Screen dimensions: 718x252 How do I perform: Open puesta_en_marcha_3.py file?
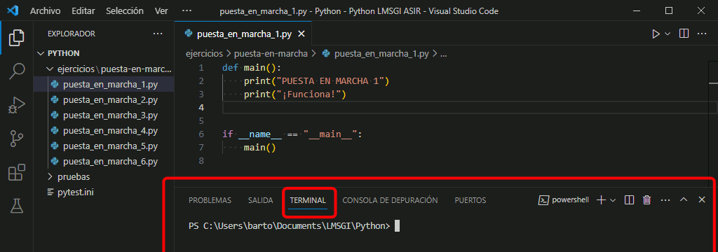click(110, 115)
